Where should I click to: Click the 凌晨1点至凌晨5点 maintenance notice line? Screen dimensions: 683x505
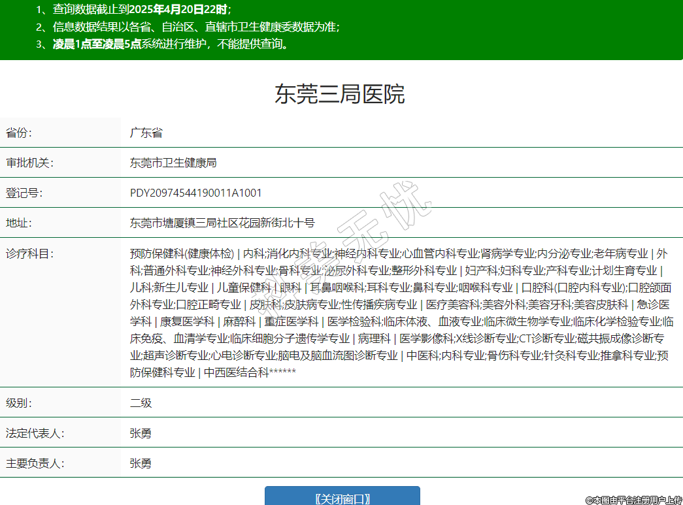pos(170,44)
